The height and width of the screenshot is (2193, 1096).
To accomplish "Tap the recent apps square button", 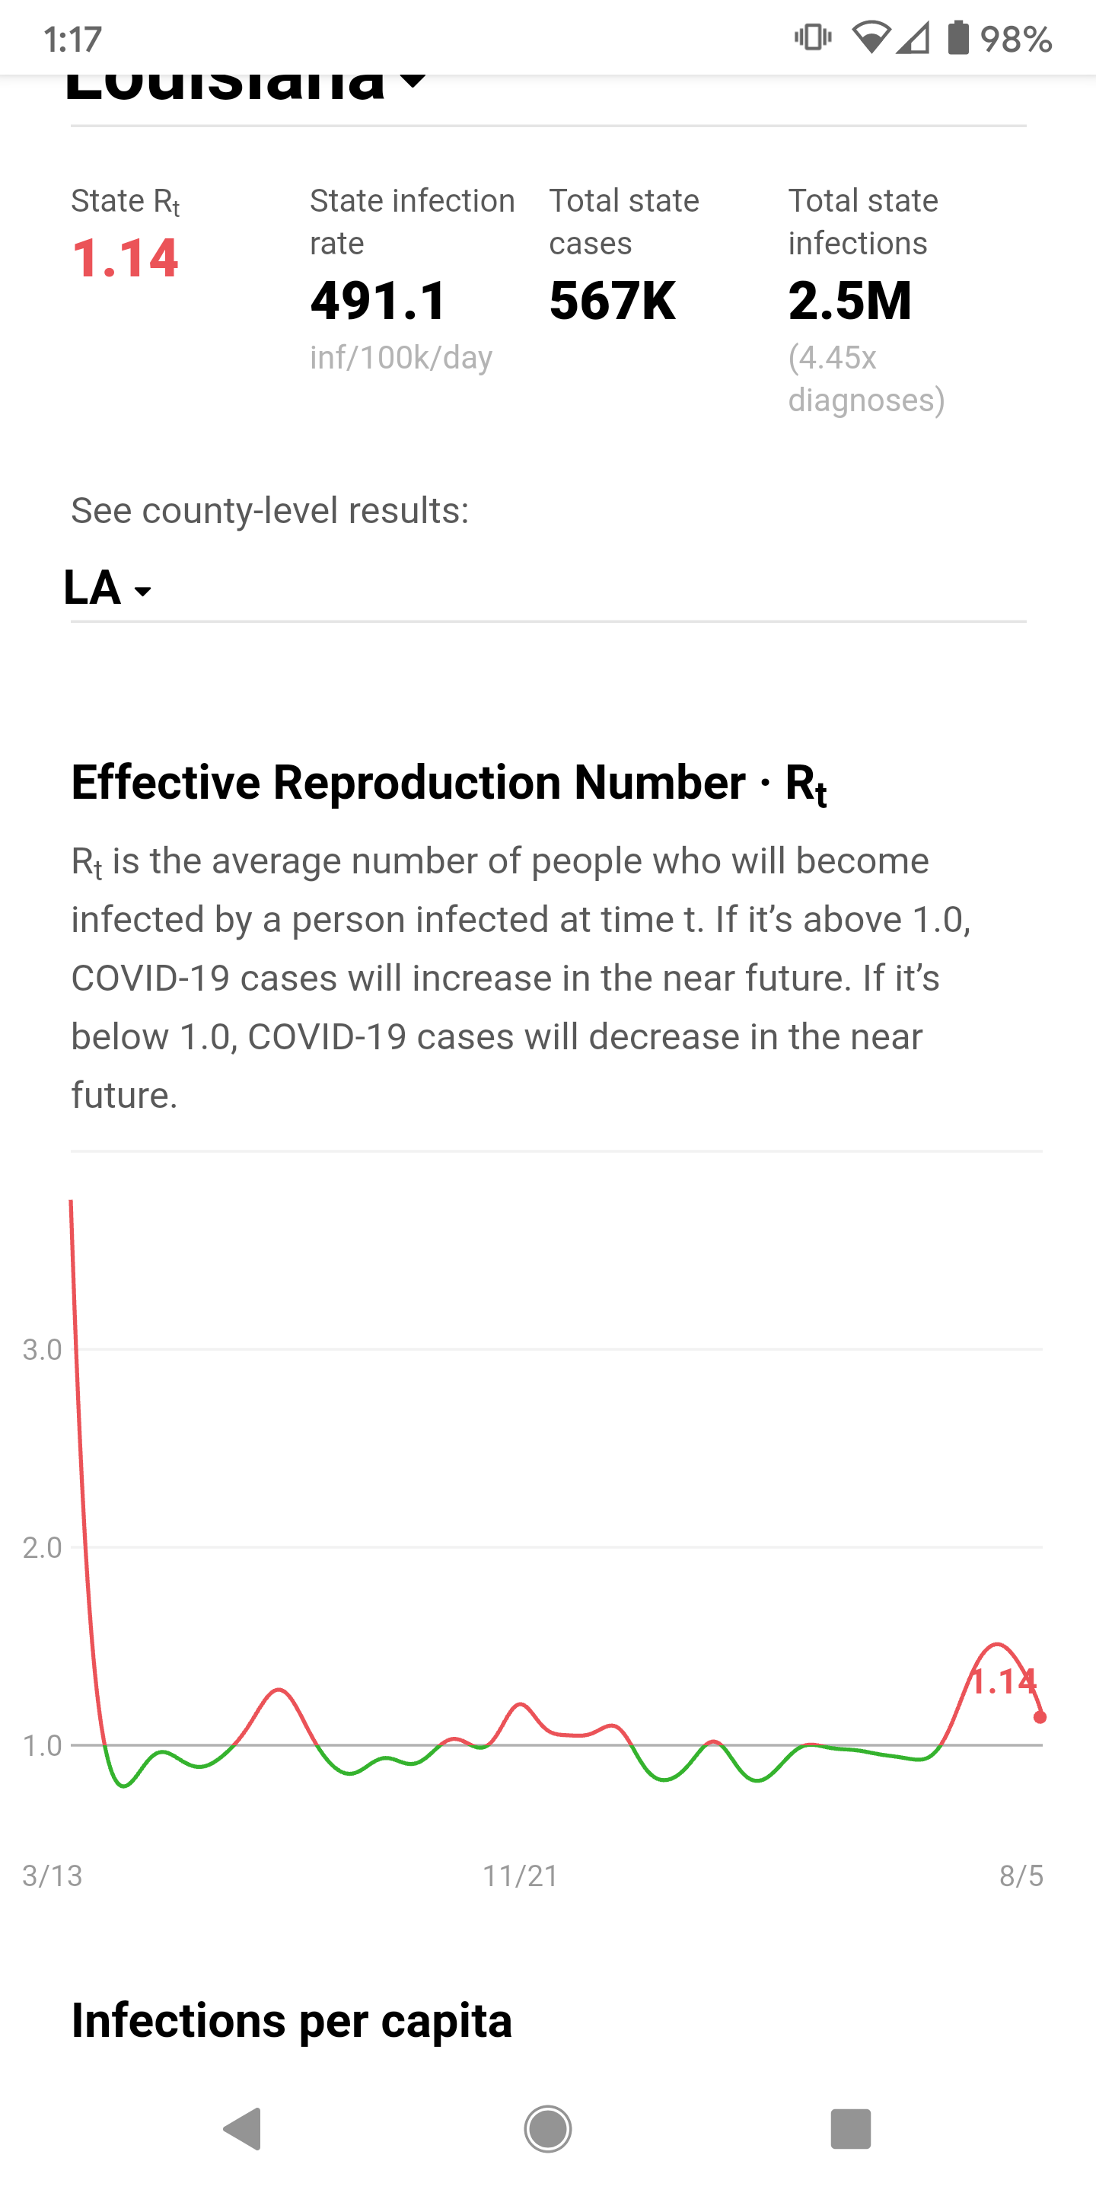I will (x=850, y=2128).
